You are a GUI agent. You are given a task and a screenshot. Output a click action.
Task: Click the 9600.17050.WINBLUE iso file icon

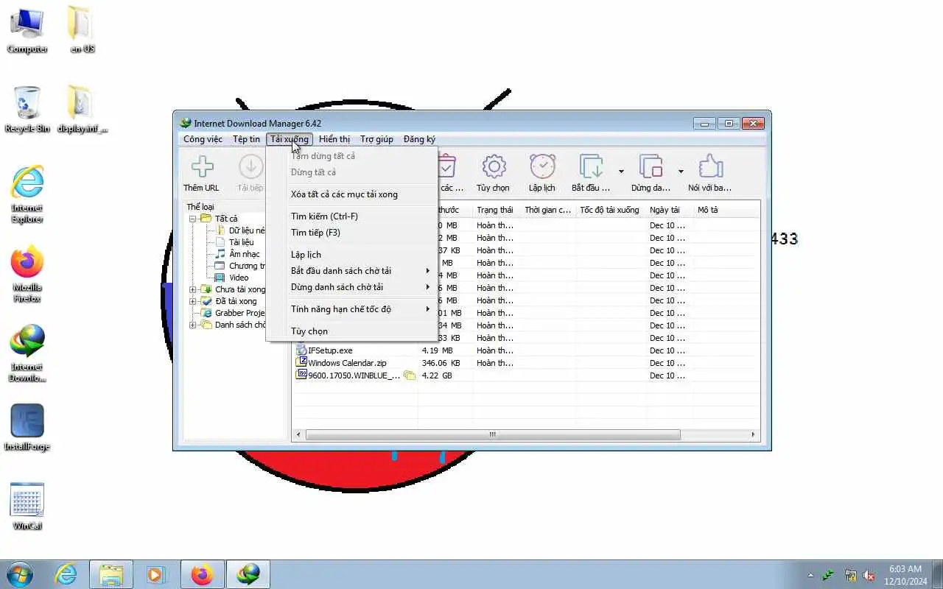[301, 375]
